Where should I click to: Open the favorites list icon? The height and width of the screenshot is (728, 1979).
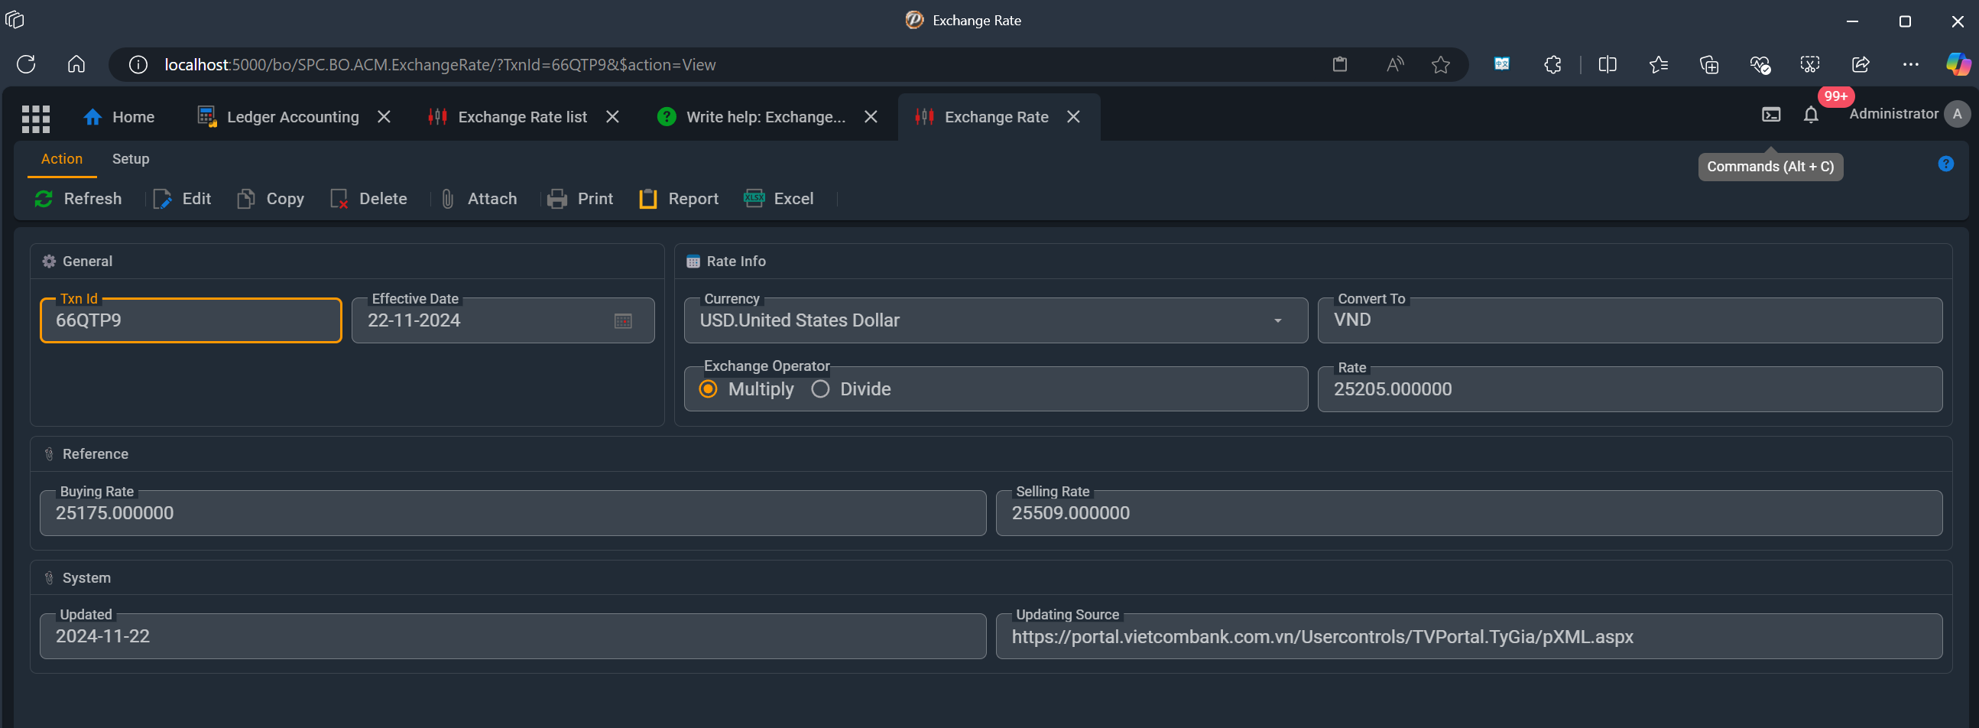pos(1658,64)
